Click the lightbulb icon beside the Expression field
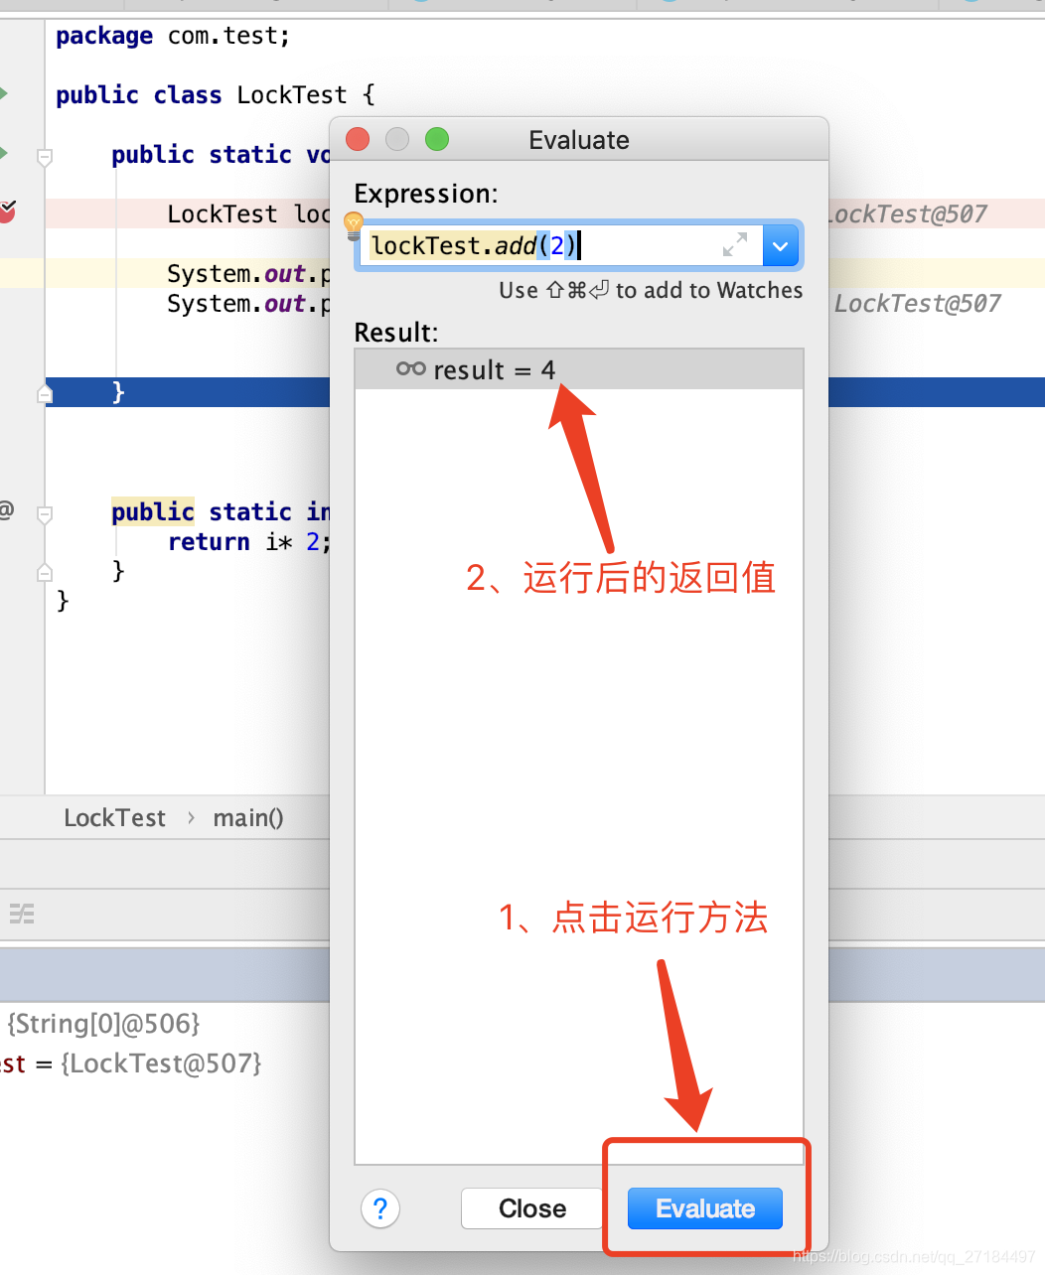 coord(353,226)
